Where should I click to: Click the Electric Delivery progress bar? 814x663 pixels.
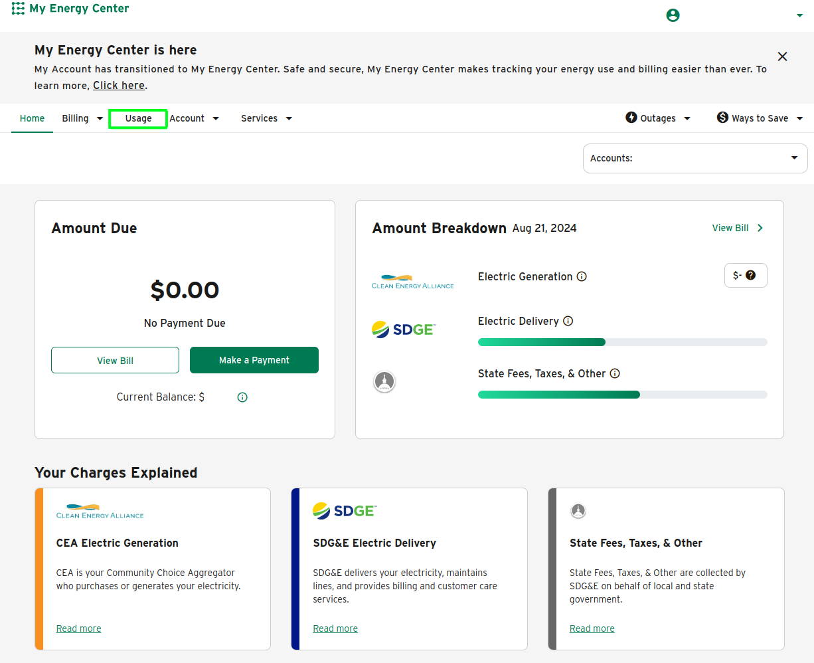click(623, 342)
